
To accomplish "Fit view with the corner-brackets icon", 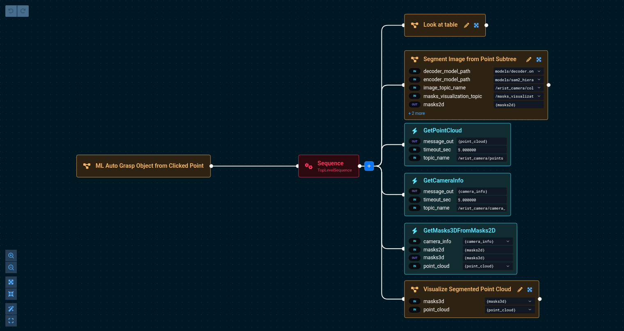I will click(11, 321).
